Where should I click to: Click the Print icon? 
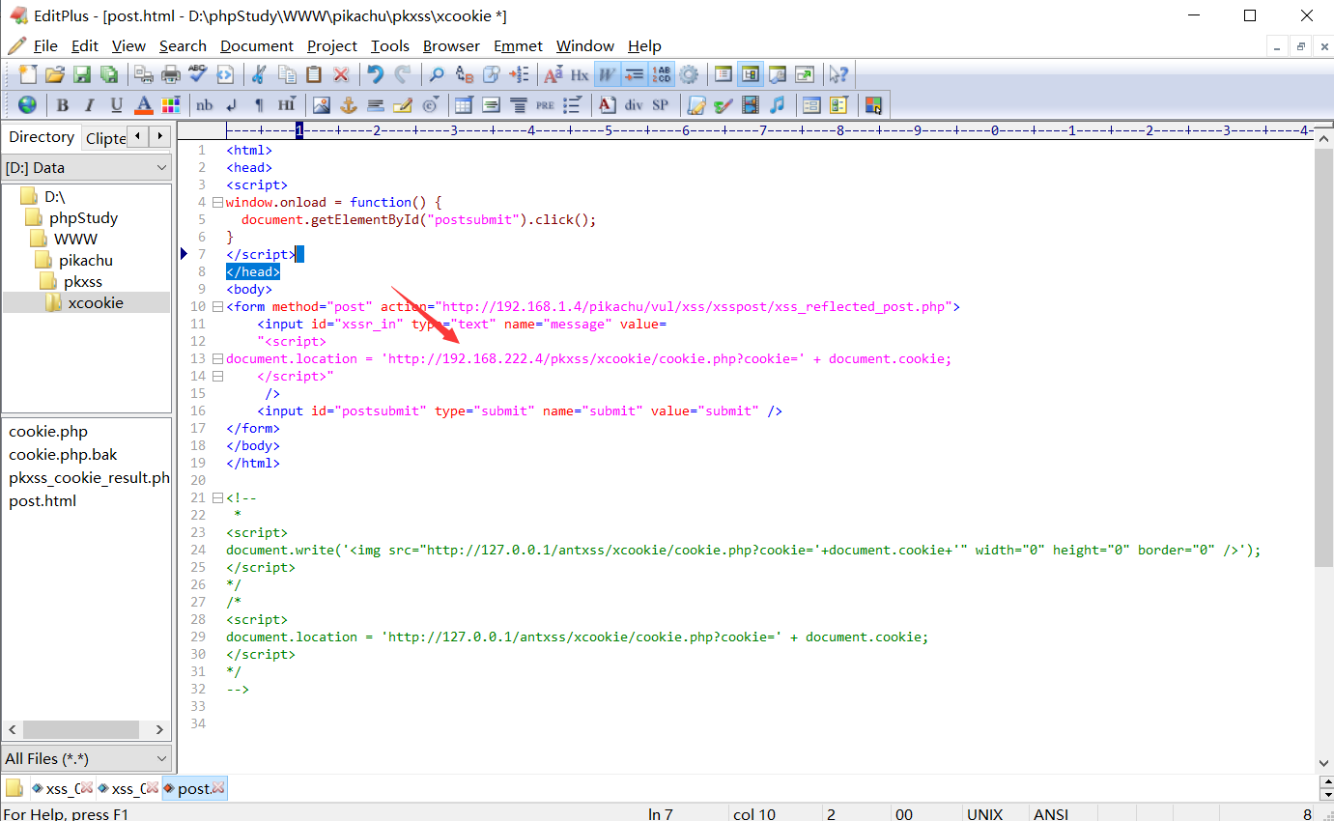point(171,74)
